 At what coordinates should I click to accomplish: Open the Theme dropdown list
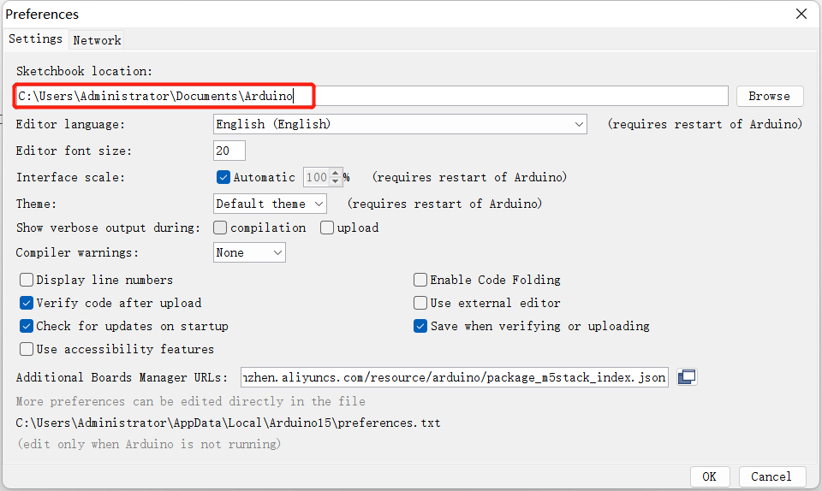(270, 204)
